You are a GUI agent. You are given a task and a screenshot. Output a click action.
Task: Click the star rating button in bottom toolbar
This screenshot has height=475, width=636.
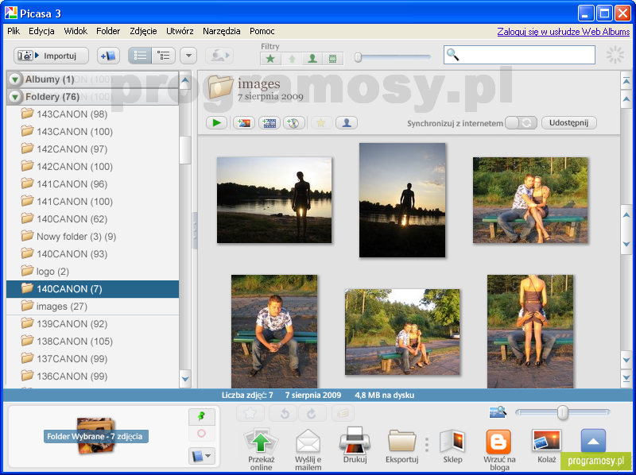click(x=250, y=413)
